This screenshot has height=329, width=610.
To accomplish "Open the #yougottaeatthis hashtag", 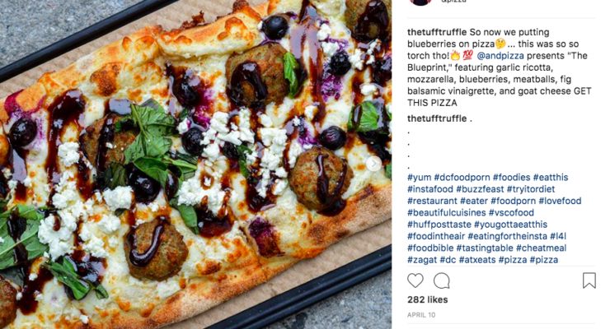I will click(511, 225).
